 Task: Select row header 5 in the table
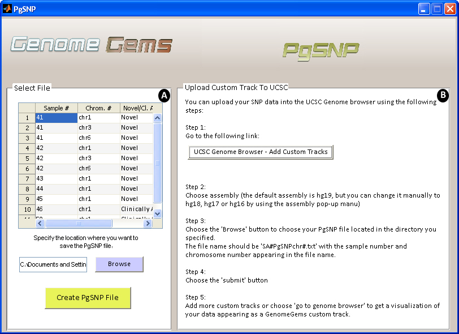(27, 159)
